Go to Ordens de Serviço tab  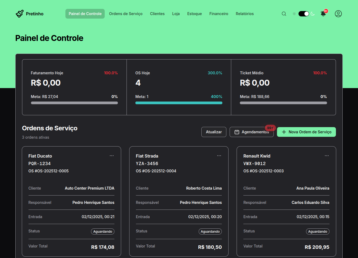(126, 14)
